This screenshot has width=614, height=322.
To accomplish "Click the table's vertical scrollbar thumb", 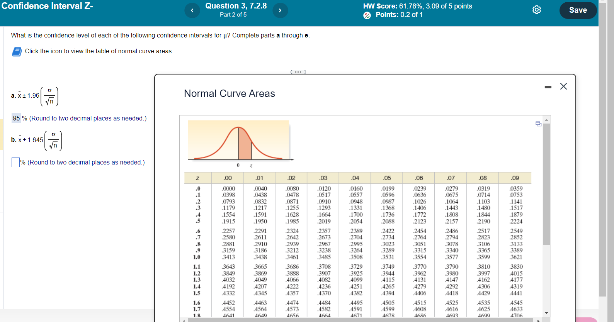I will [x=546, y=185].
